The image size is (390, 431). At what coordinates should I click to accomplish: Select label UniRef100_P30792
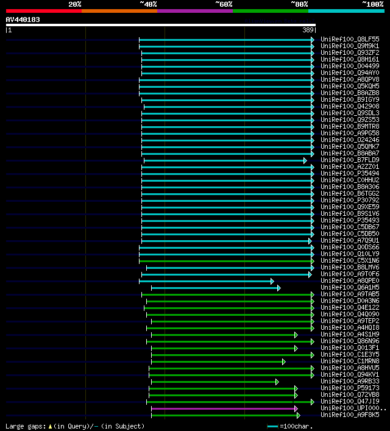pyautogui.click(x=350, y=200)
